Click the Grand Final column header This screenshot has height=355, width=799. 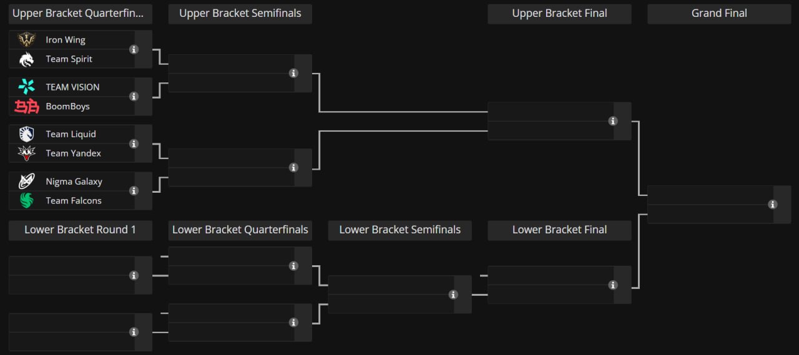tap(719, 14)
